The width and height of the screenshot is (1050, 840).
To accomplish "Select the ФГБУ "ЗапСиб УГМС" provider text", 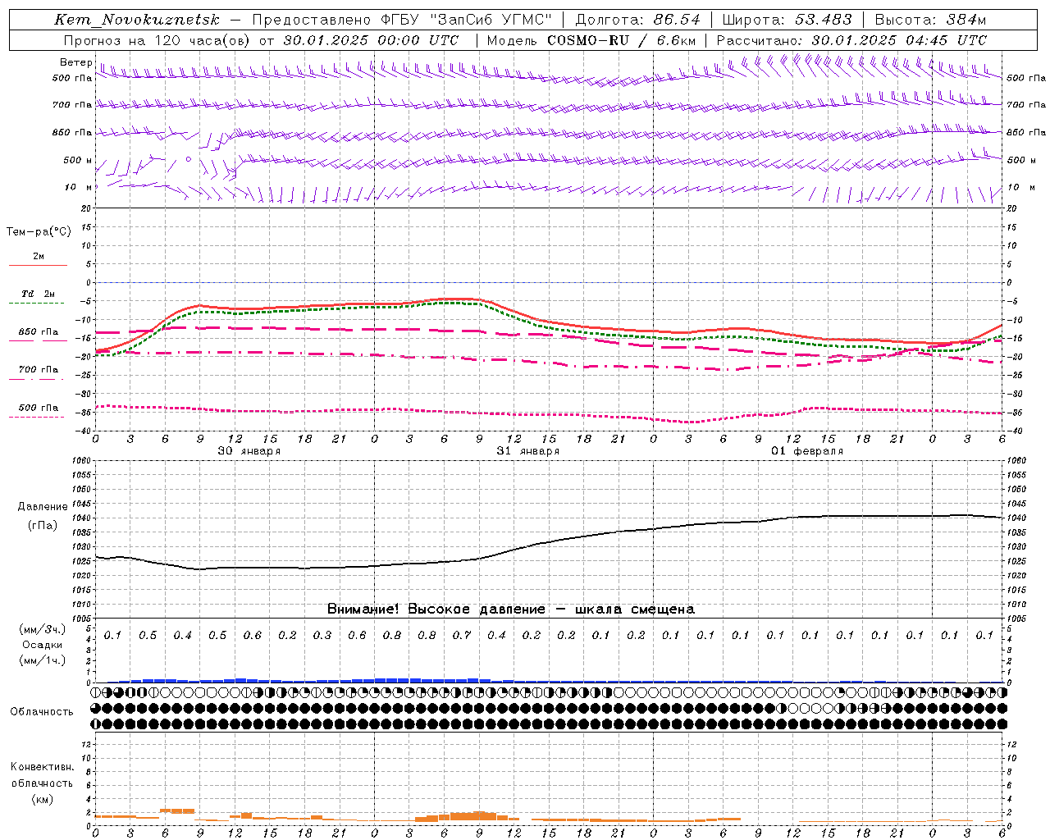I will 466,20.
